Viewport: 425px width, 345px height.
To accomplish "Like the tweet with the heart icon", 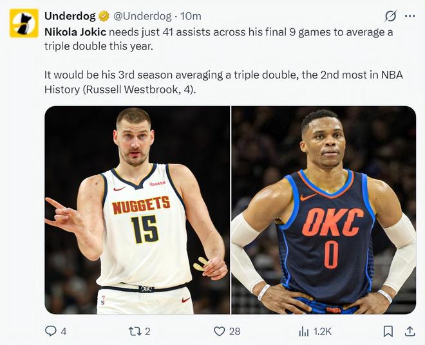I will (x=220, y=331).
